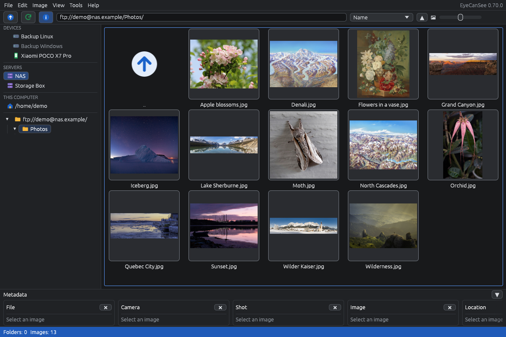Open the Name sort dropdown
The width and height of the screenshot is (506, 337).
tap(382, 17)
